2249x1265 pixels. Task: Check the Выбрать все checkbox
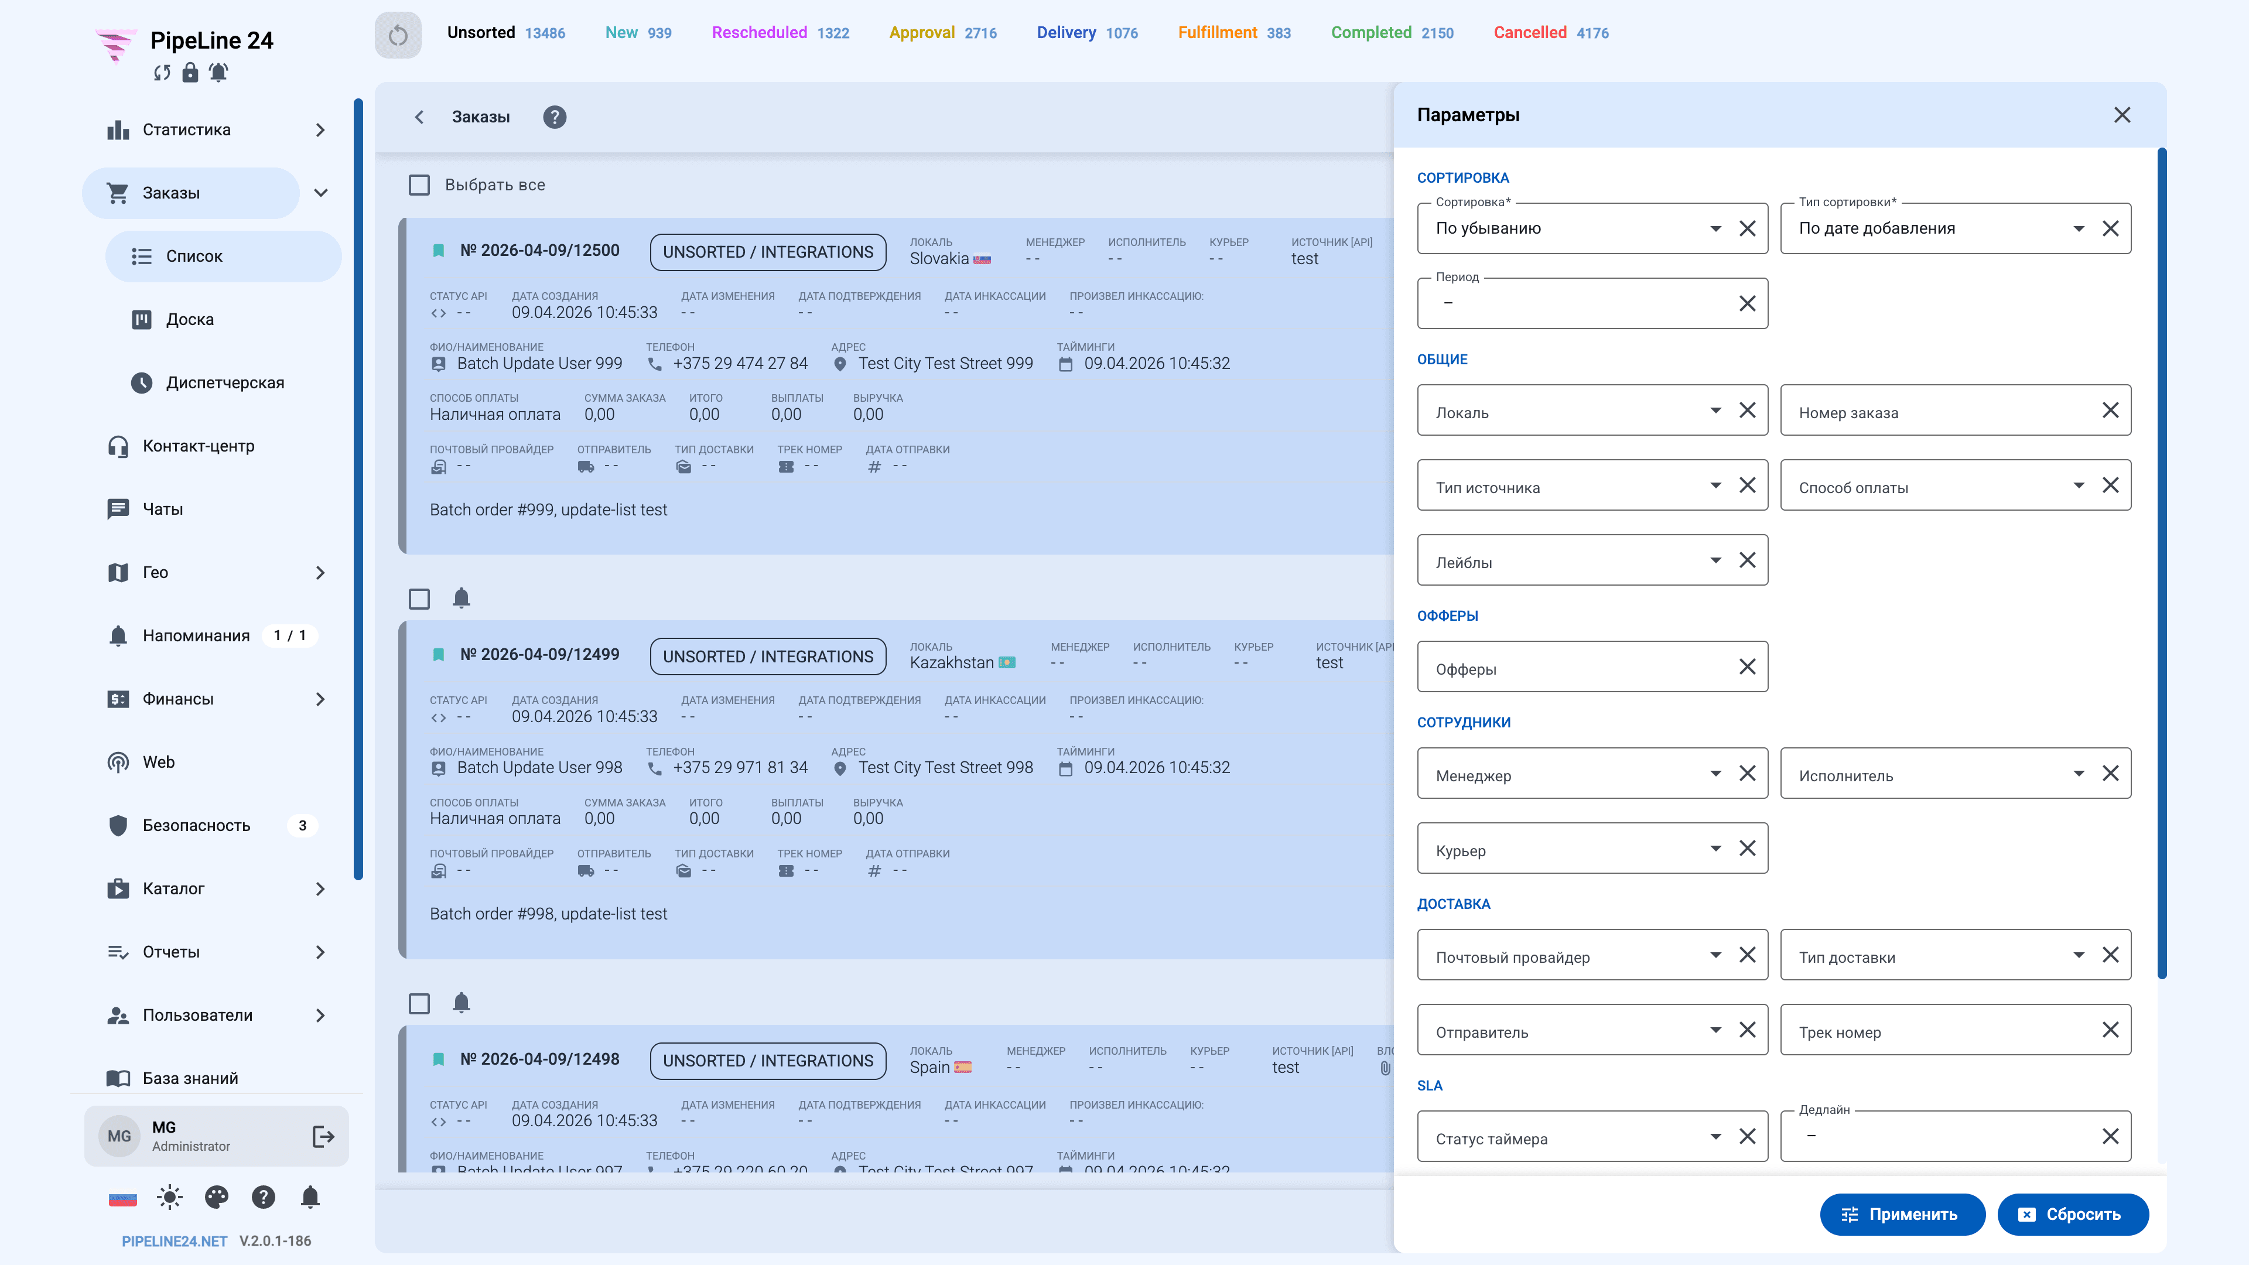click(419, 185)
